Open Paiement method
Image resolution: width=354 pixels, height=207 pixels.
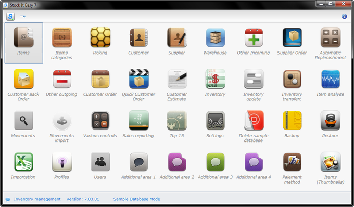(x=292, y=162)
